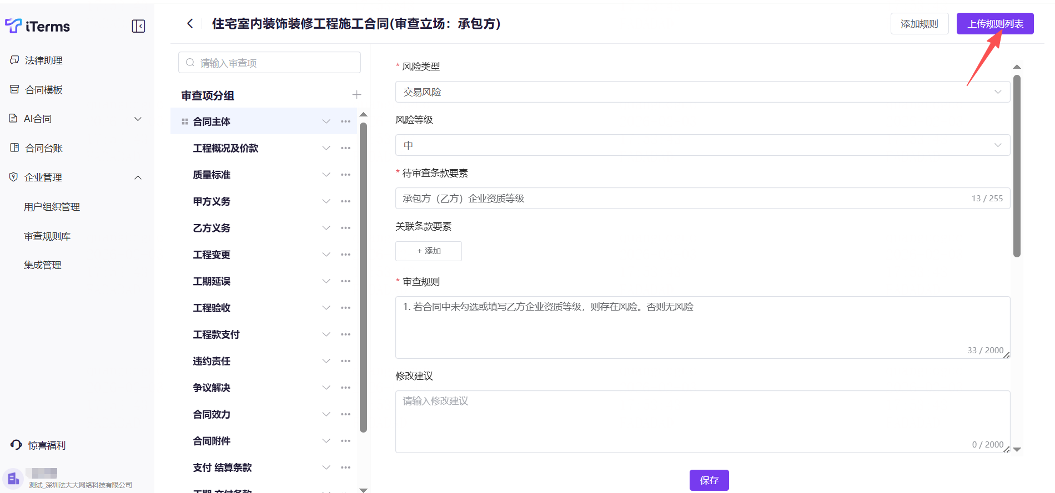This screenshot has height=493, width=1055.
Task: Open more options for 甲方义务
Action: (345, 201)
